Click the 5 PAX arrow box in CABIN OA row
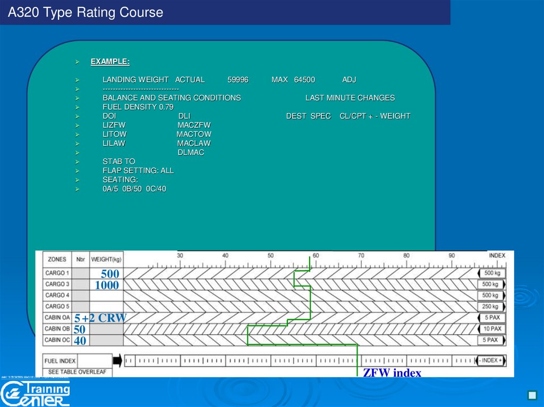Viewport: 544px width, 407px height. coord(491,317)
